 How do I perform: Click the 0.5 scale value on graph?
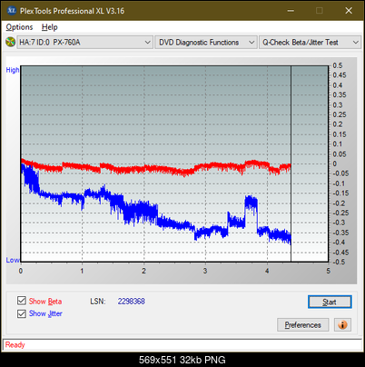pyautogui.click(x=338, y=65)
